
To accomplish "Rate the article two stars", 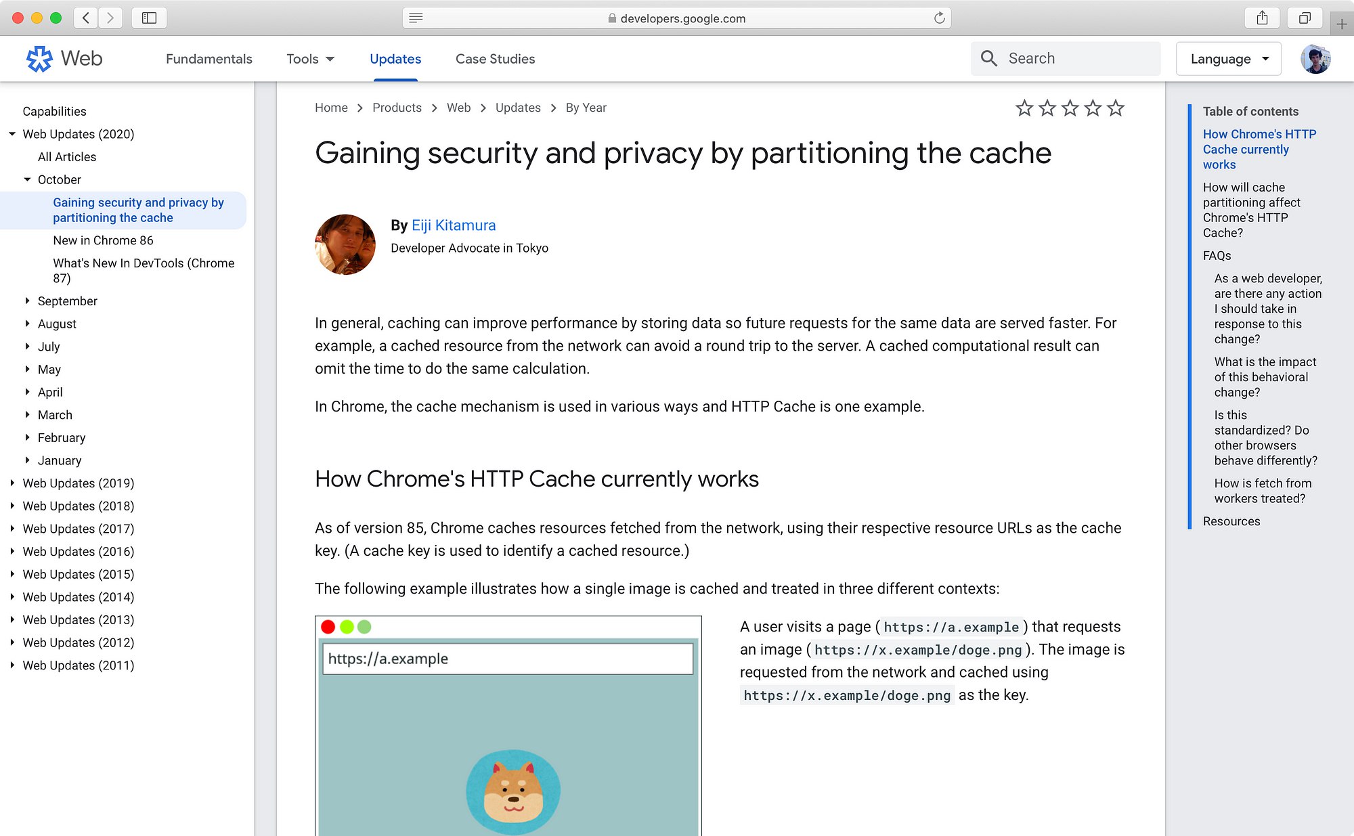I will [1047, 108].
